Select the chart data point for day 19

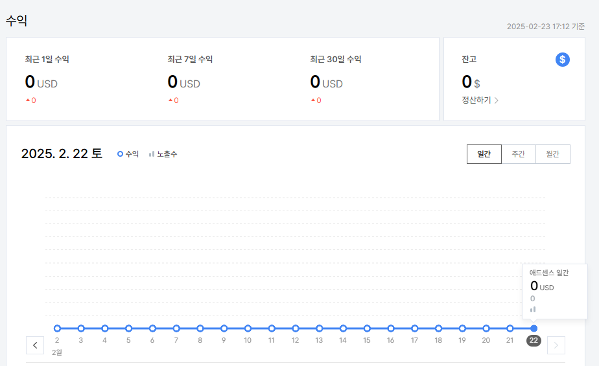coord(462,328)
